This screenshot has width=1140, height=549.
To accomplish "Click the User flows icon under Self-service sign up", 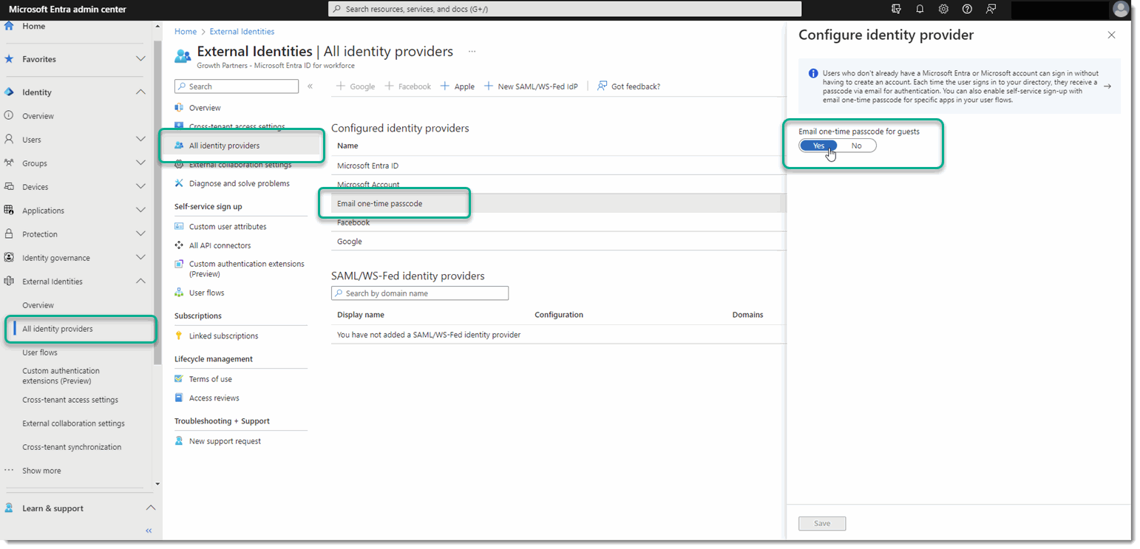I will pyautogui.click(x=179, y=293).
